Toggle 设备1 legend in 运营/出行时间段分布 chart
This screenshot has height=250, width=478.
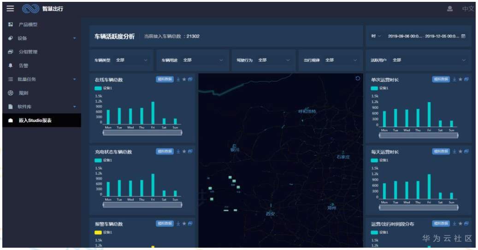point(379,233)
